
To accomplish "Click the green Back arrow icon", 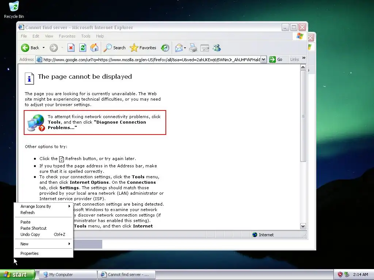I will (25, 48).
